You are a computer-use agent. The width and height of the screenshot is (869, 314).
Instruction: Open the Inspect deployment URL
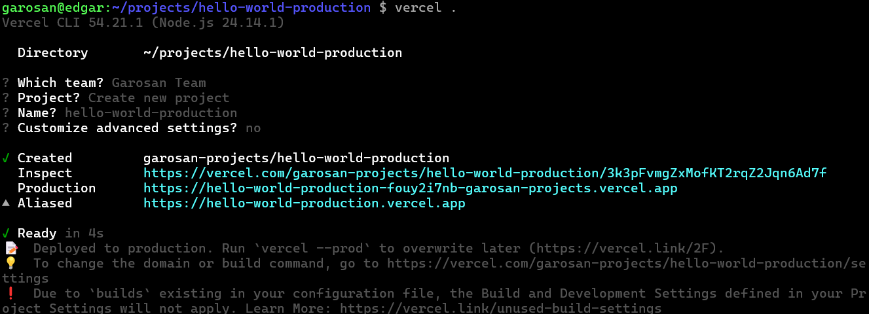pyautogui.click(x=485, y=173)
